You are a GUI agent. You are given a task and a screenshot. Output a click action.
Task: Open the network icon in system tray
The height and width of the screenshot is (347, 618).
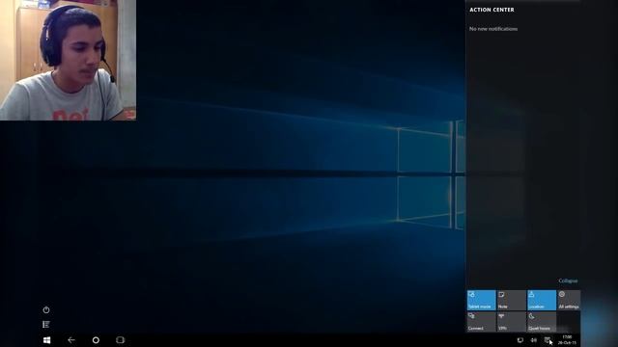tap(520, 340)
